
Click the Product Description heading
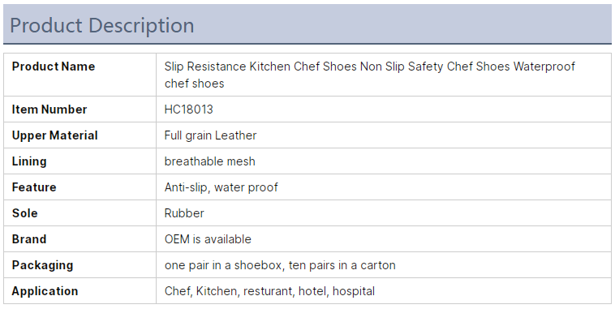tap(102, 26)
